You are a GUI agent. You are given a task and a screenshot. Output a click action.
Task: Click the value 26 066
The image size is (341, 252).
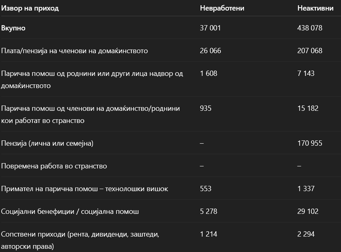tap(211, 51)
